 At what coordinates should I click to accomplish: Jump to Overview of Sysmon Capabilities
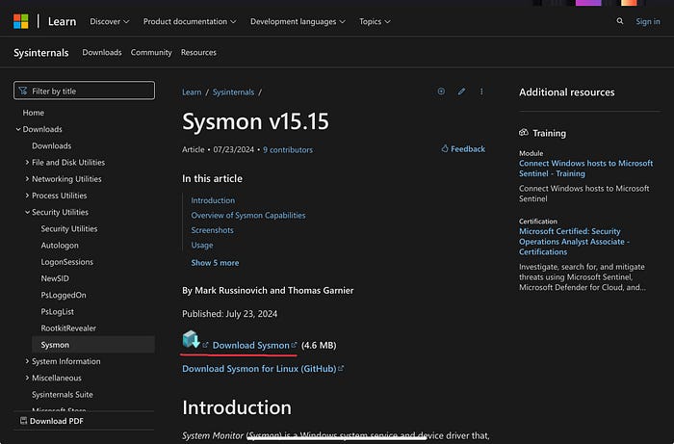[x=248, y=216]
